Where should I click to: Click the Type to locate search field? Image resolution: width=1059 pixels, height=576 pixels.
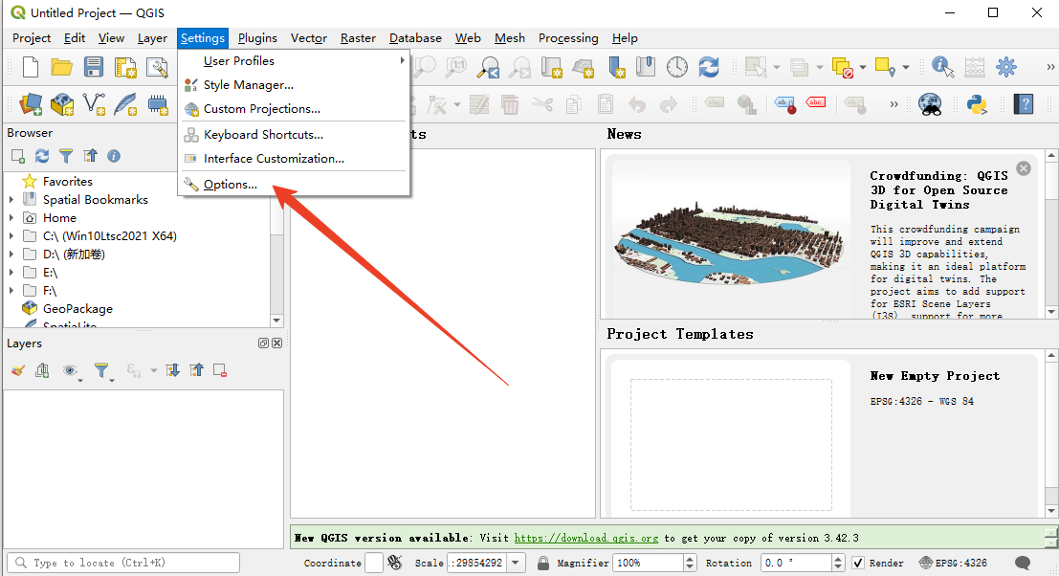[124, 563]
